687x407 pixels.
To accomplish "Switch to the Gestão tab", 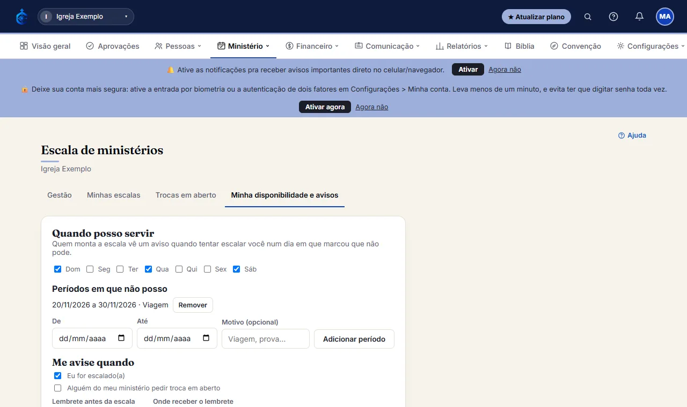I will coord(60,195).
